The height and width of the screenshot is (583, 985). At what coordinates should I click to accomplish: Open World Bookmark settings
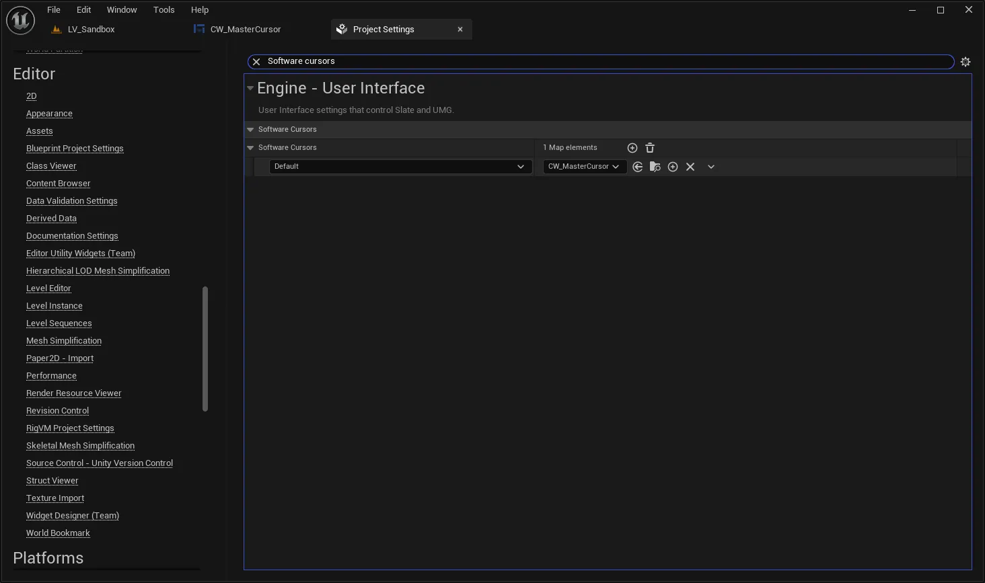click(x=58, y=533)
